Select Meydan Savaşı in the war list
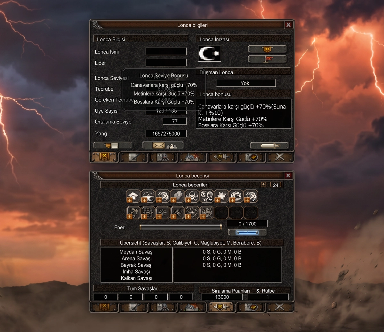The image size is (384, 332). tap(137, 252)
